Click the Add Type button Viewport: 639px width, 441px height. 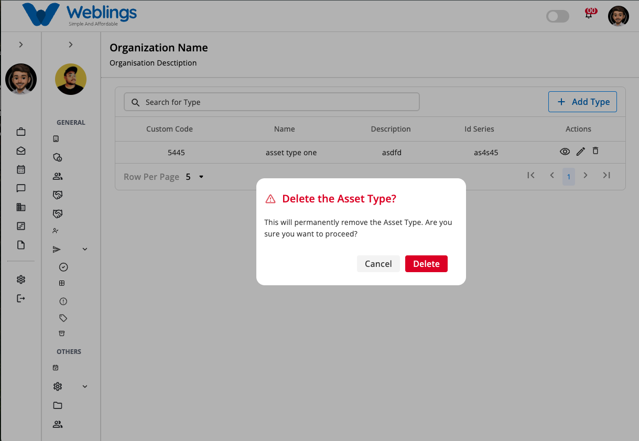point(582,102)
